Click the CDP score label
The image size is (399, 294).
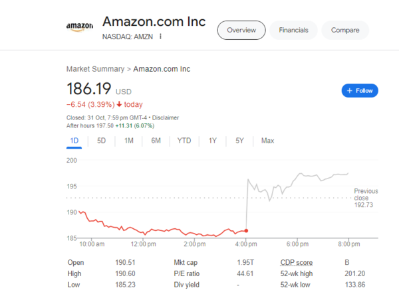[297, 263]
